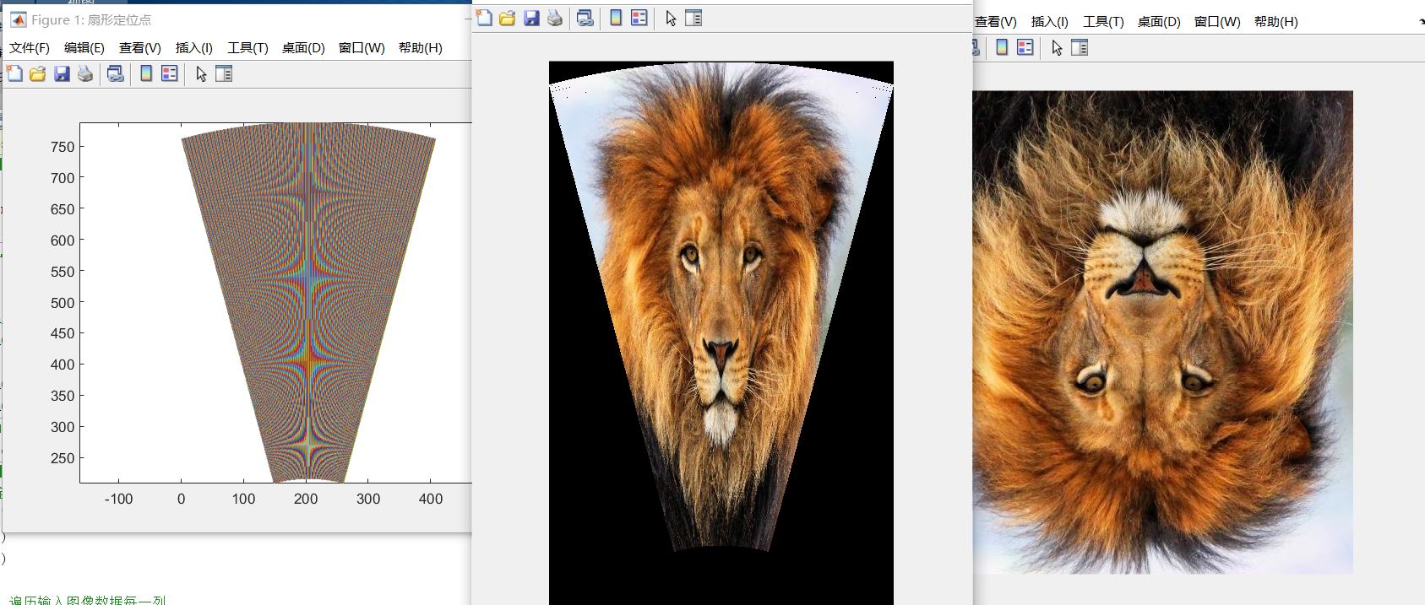Click Print Figure icon in Figure 1 toolbar
Image resolution: width=1425 pixels, height=605 pixels.
[85, 74]
